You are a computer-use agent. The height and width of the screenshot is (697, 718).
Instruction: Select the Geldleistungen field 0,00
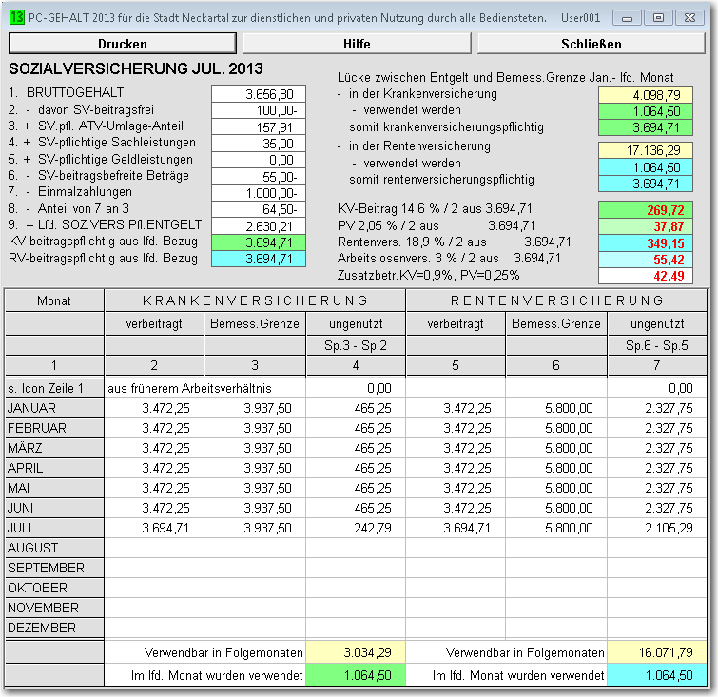point(259,160)
